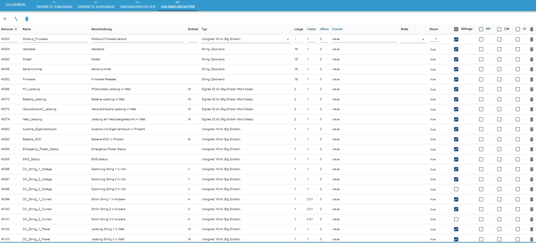The height and width of the screenshot is (243, 536).
Task: Toggle the SF header checkbox
Action: (518, 29)
